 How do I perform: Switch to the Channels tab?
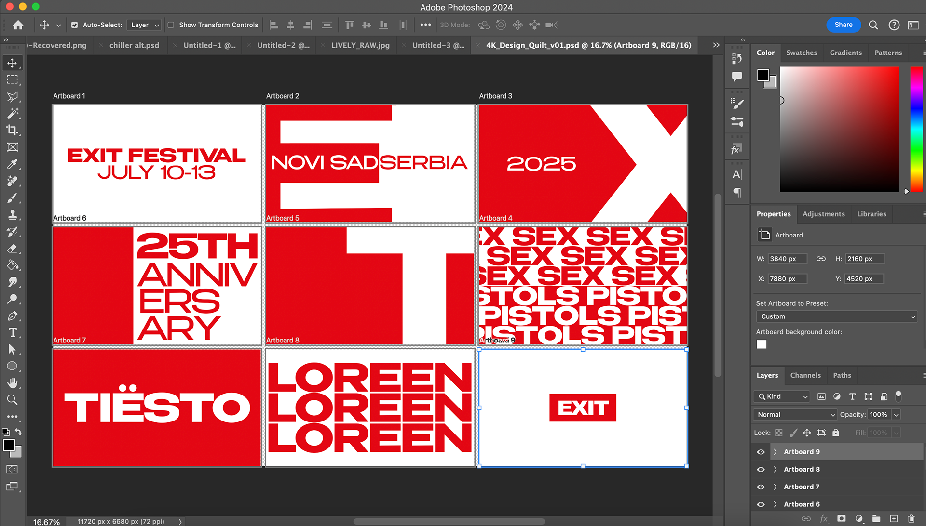point(805,375)
